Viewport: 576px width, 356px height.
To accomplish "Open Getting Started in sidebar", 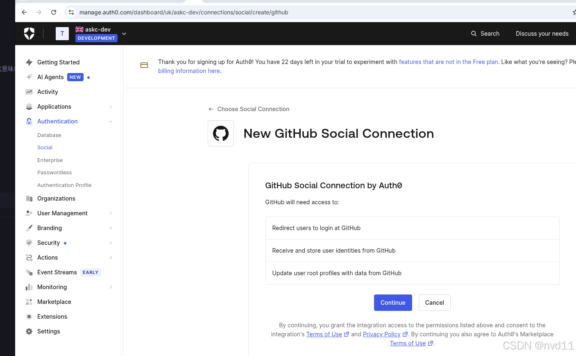I will pos(58,62).
